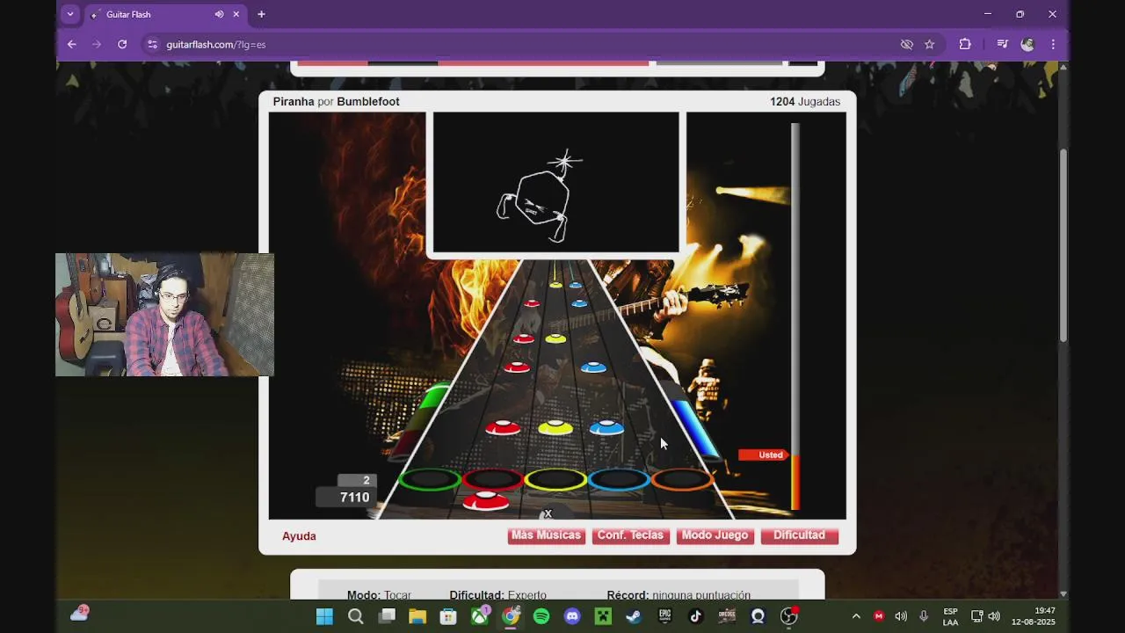Click the song title Piranha
The height and width of the screenshot is (633, 1125).
[x=294, y=102]
